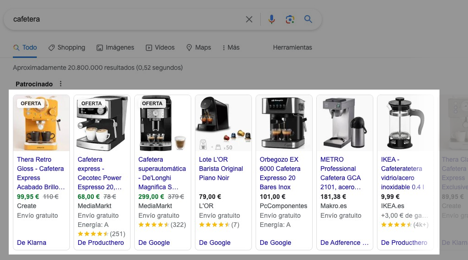
Task: Open Thera Retro Gloss Cafetera Express link
Action: pos(41,173)
